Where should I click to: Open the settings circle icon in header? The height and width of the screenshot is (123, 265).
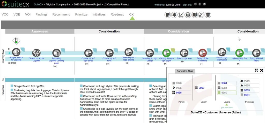click(x=204, y=4)
